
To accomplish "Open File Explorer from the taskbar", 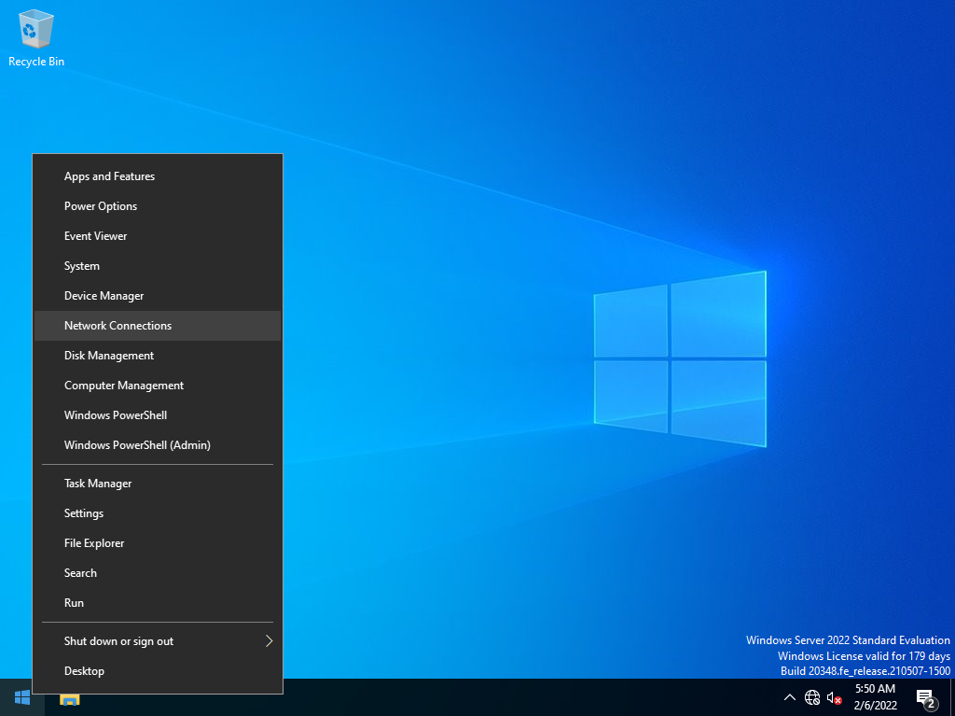I will [x=69, y=699].
